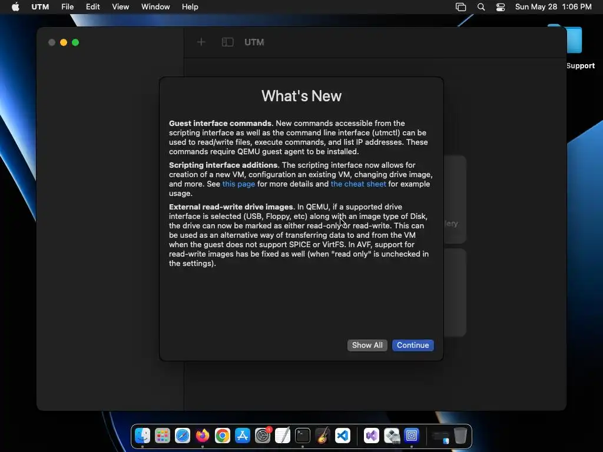
Task: Open Boot Camp Assistant from the Dock
Action: click(392, 436)
